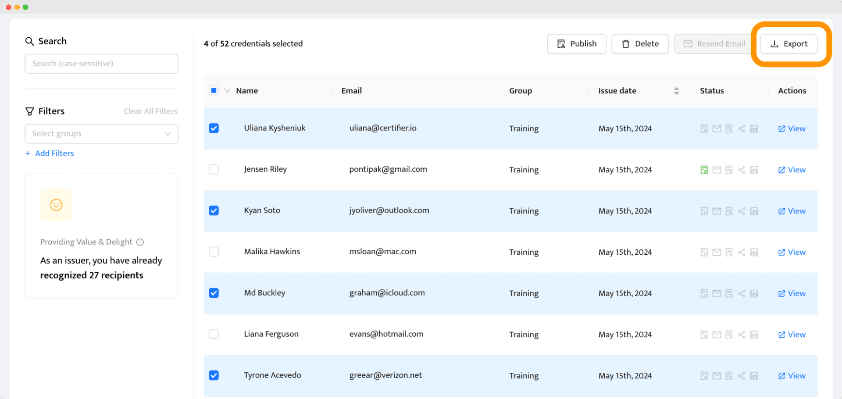Click share status icon for Tyrone Acevedo
The width and height of the screenshot is (842, 399).
(742, 376)
